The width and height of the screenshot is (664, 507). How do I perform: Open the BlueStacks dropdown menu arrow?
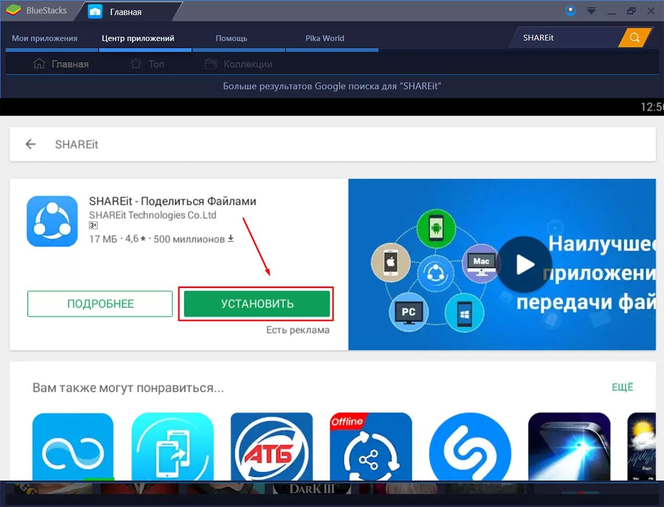[591, 10]
